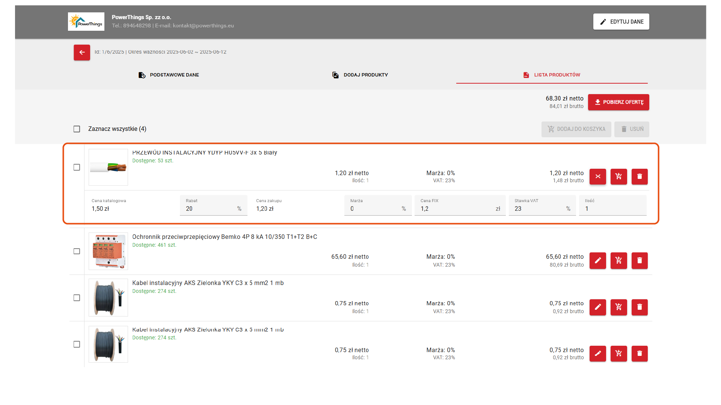Click the red back arrow button
This screenshot has height=405, width=721.
pos(81,52)
